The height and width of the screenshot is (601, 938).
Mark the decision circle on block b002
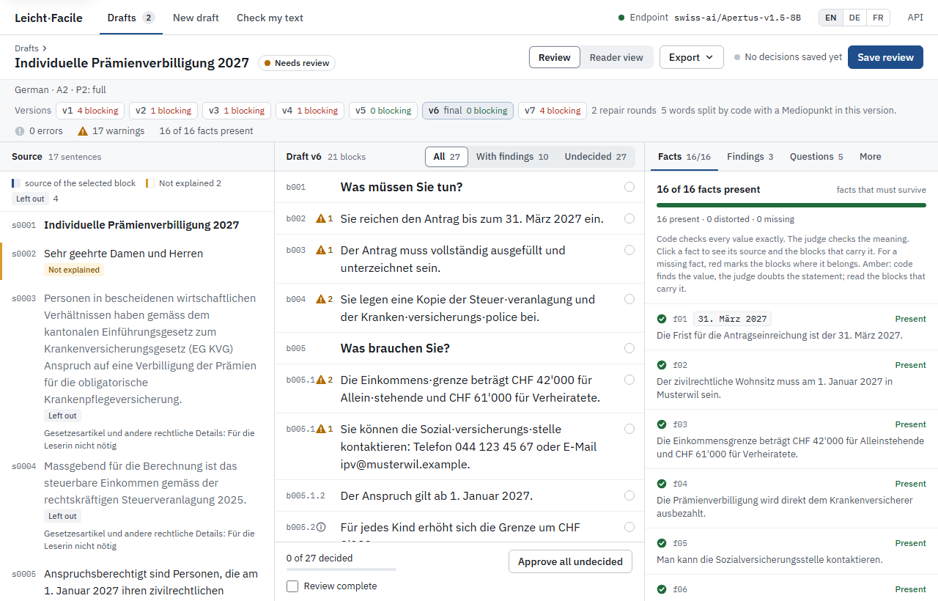pos(629,218)
